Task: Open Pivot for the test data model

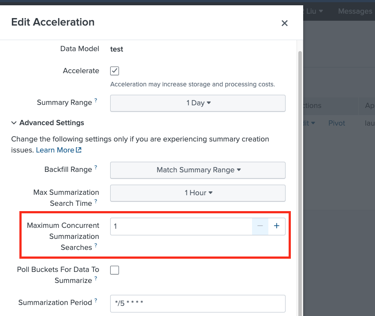Action: click(336, 123)
